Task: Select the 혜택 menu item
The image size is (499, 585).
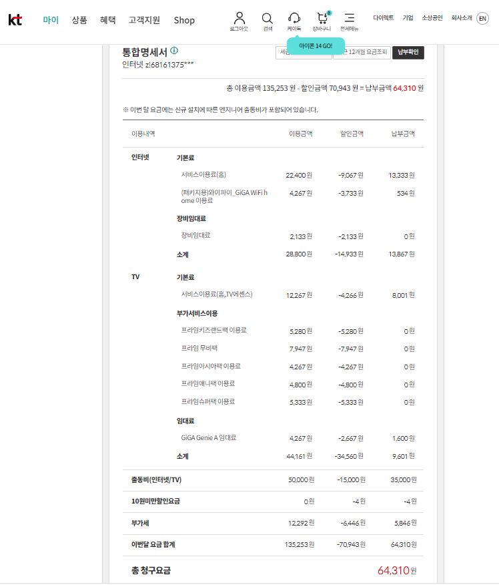Action: click(x=107, y=20)
